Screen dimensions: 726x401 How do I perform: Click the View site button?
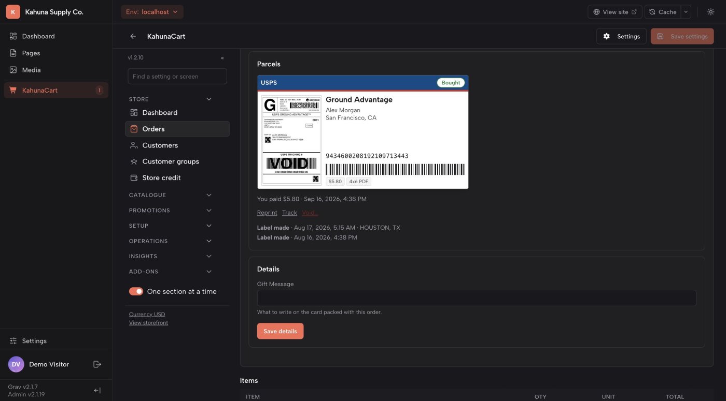615,12
